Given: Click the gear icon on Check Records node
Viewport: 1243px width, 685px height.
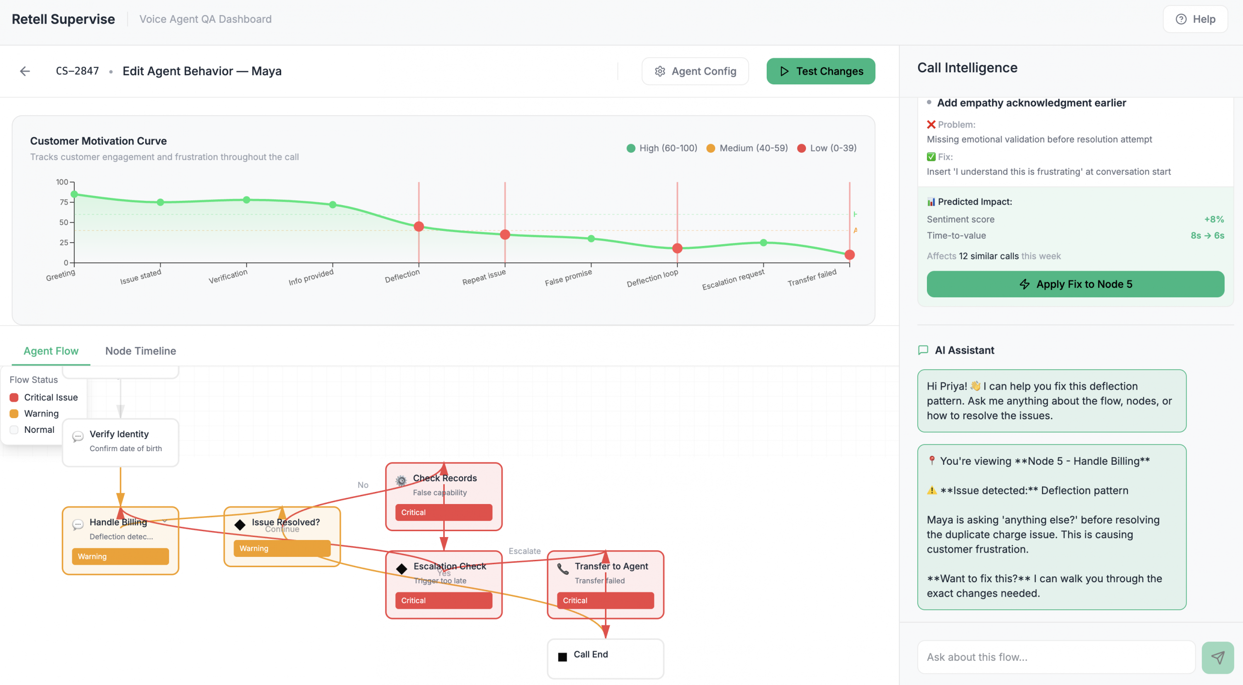Looking at the screenshot, I should 401,481.
